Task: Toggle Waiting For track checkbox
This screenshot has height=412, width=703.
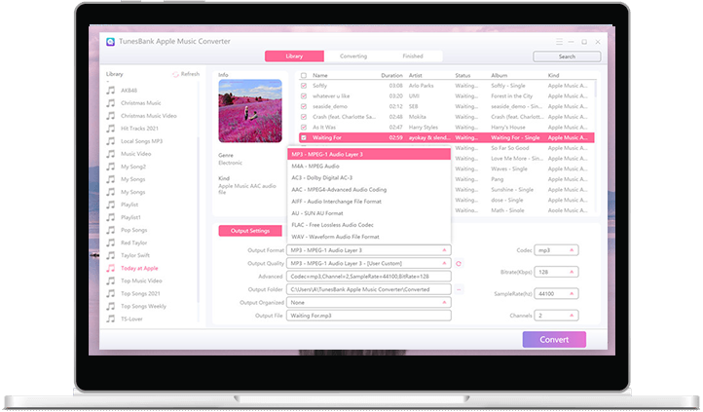Action: tap(304, 137)
